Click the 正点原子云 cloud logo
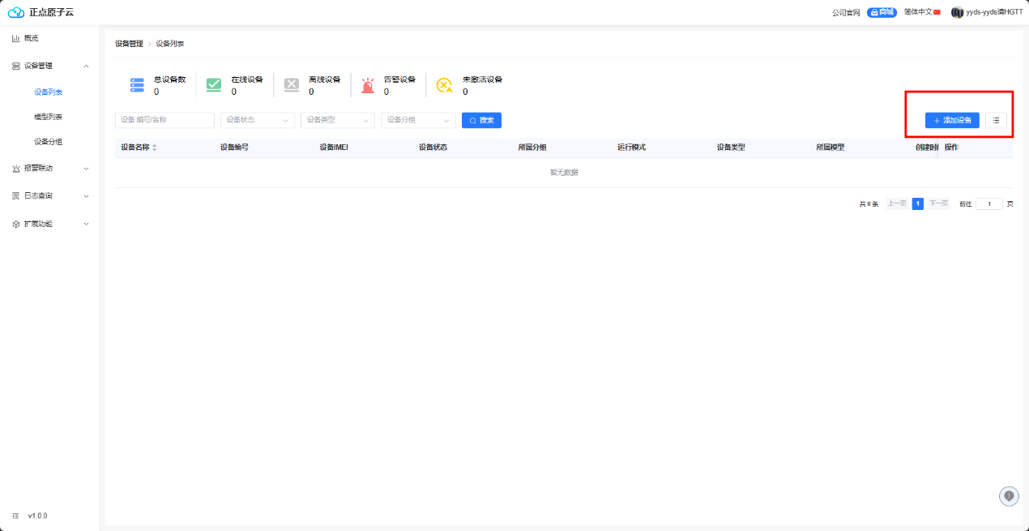Image resolution: width=1029 pixels, height=531 pixels. 16,12
